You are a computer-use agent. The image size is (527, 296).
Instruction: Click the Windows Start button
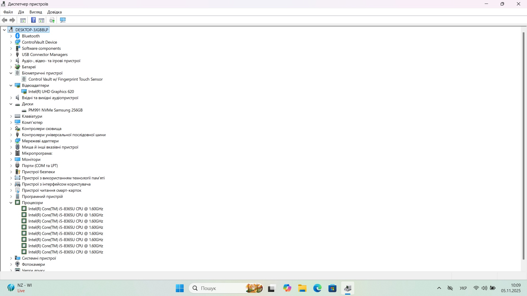point(180,288)
